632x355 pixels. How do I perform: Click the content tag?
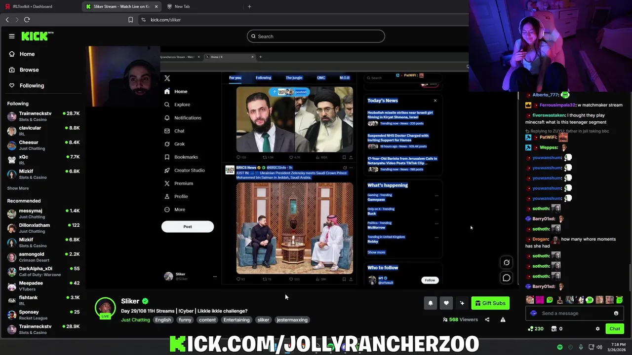pyautogui.click(x=207, y=320)
